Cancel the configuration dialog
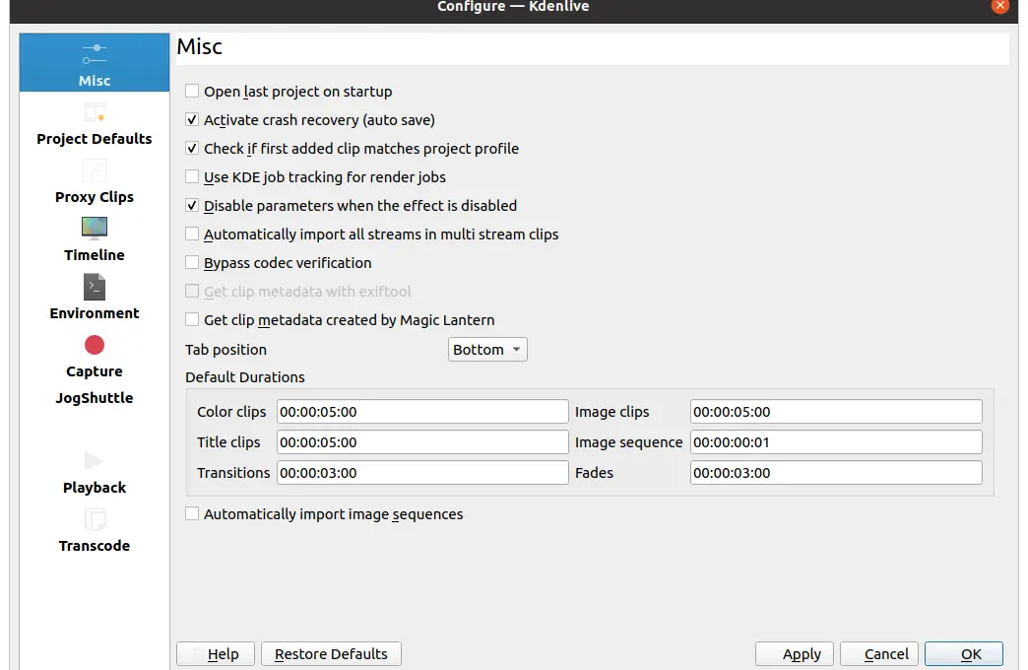This screenshot has height=670, width=1028. tap(878, 653)
